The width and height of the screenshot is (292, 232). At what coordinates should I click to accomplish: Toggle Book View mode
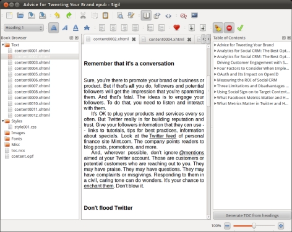[146, 15]
